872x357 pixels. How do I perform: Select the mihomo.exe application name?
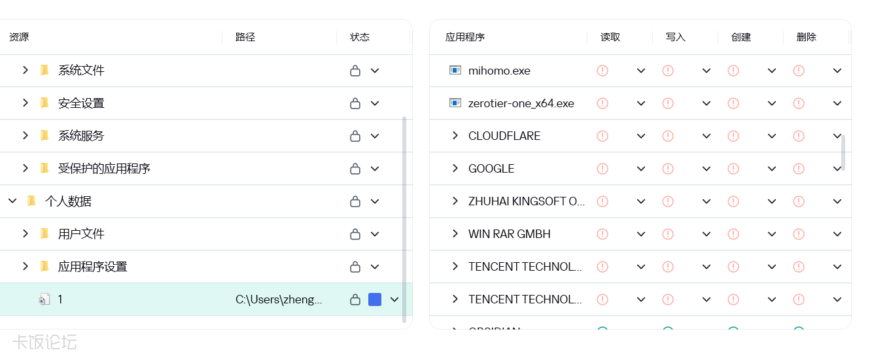pos(499,71)
